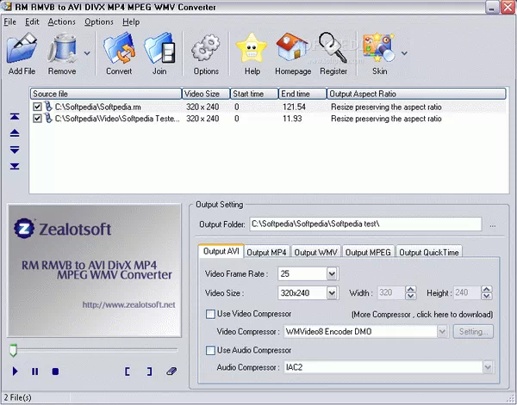Click the Join toolbar icon

click(159, 48)
